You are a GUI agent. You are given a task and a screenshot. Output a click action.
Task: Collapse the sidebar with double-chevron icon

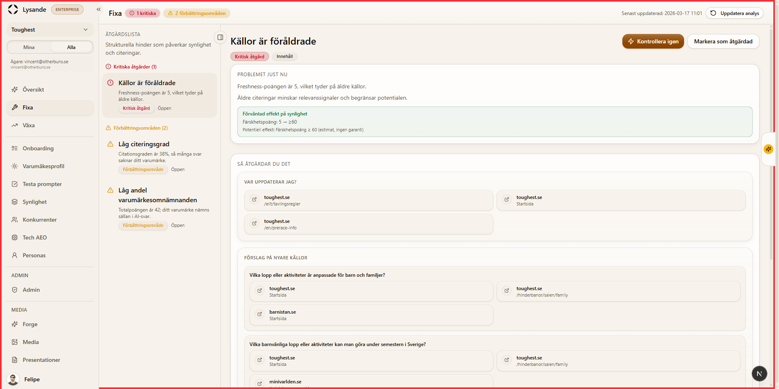pyautogui.click(x=99, y=9)
